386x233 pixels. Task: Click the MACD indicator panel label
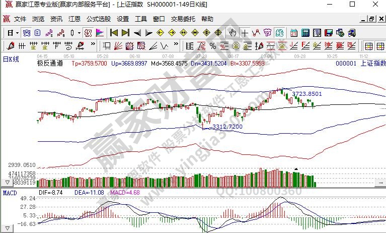(x=10, y=193)
